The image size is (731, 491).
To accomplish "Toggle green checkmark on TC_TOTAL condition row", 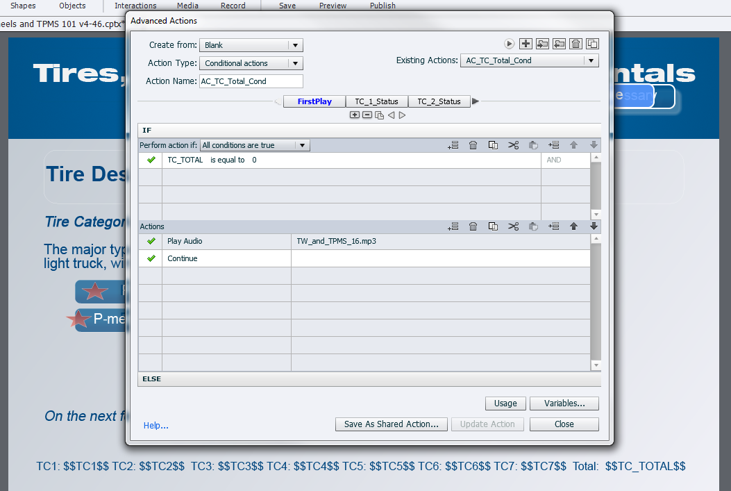I will click(151, 160).
